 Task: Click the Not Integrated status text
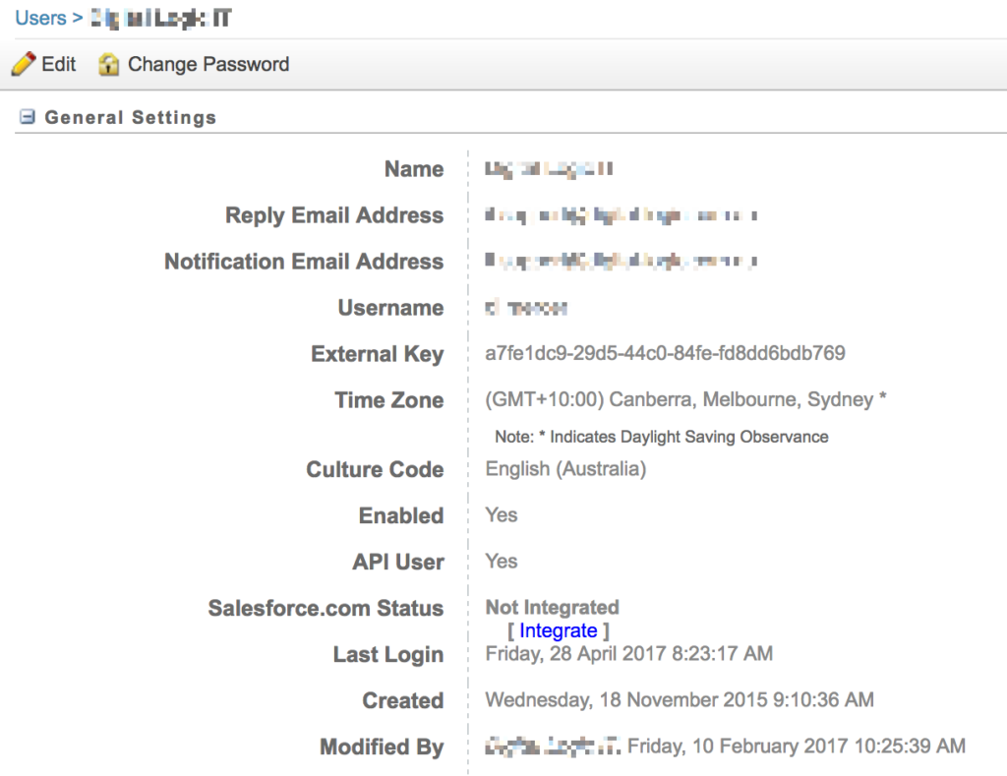[x=552, y=607]
